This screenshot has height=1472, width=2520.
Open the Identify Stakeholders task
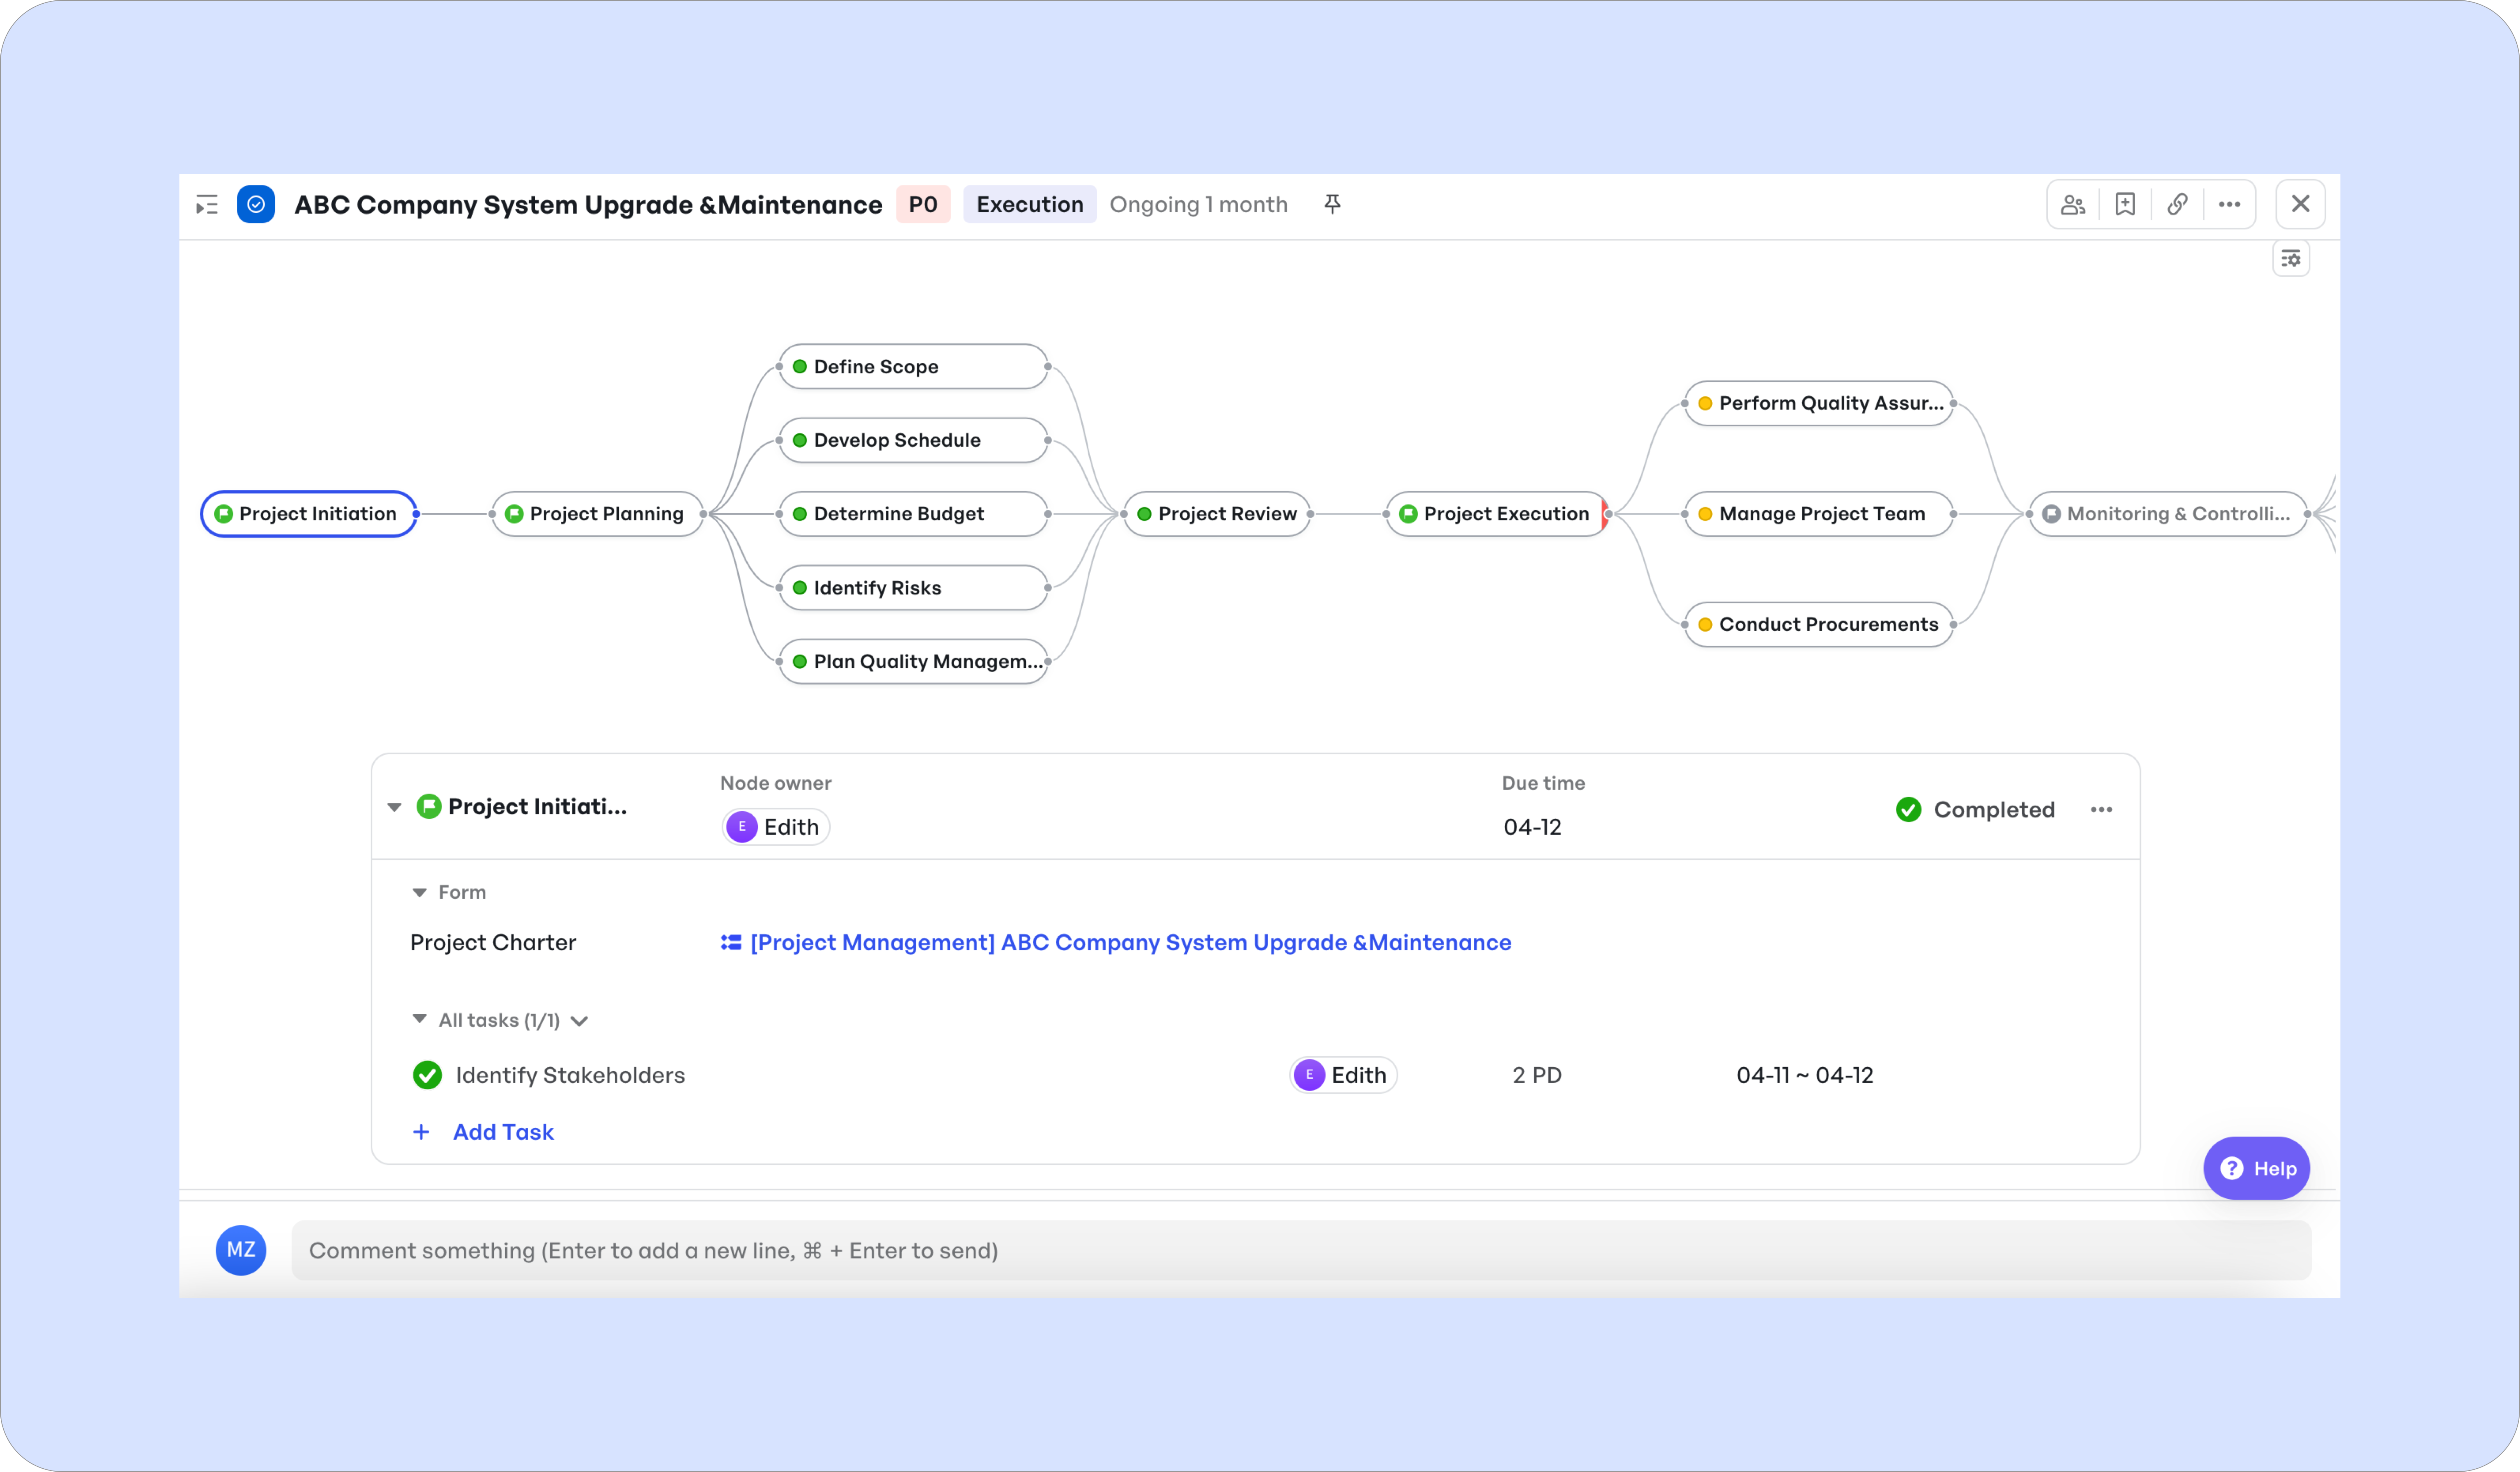click(570, 1075)
